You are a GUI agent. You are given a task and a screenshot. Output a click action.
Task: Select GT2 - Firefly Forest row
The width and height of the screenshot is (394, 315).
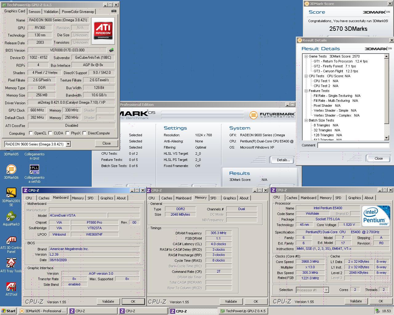(x=335, y=66)
